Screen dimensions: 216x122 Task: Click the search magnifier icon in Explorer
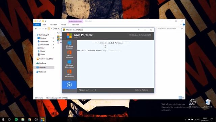point(182,28)
